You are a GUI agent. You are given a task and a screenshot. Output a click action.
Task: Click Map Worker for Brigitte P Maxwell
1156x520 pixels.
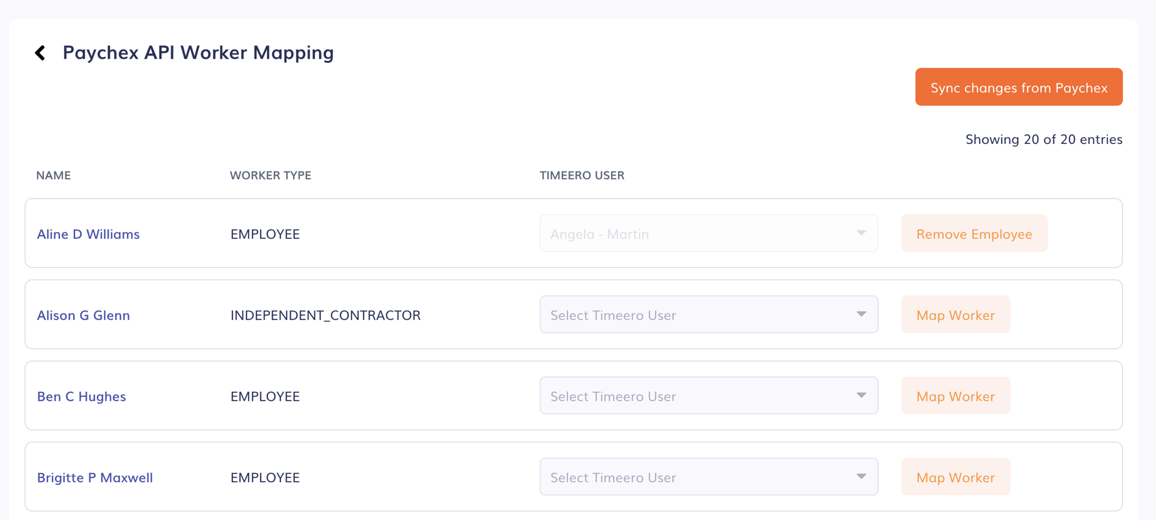(x=955, y=477)
